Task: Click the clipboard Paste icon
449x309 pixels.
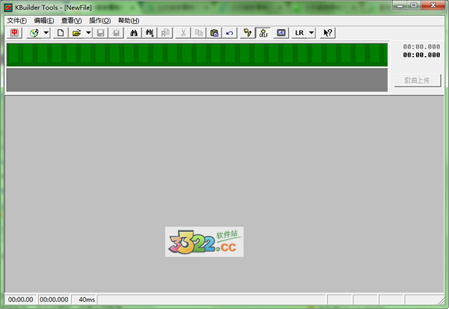Action: click(x=214, y=33)
